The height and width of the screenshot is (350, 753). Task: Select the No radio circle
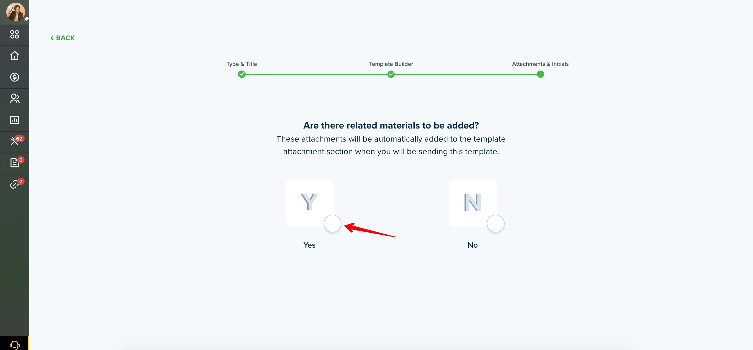coord(495,224)
